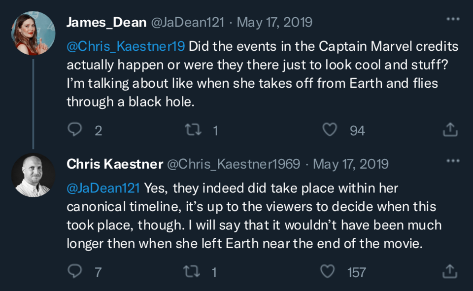The width and height of the screenshot is (473, 291).
Task: Open more options on James_Dean's tweet
Action: coord(452,20)
